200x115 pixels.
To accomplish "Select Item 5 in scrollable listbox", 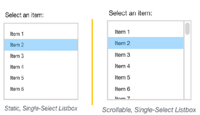I will pyautogui.click(x=146, y=78).
